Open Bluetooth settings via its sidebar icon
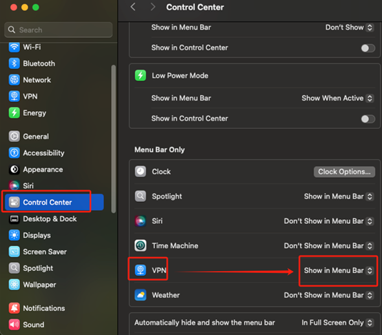382x335 pixels. (x=14, y=63)
